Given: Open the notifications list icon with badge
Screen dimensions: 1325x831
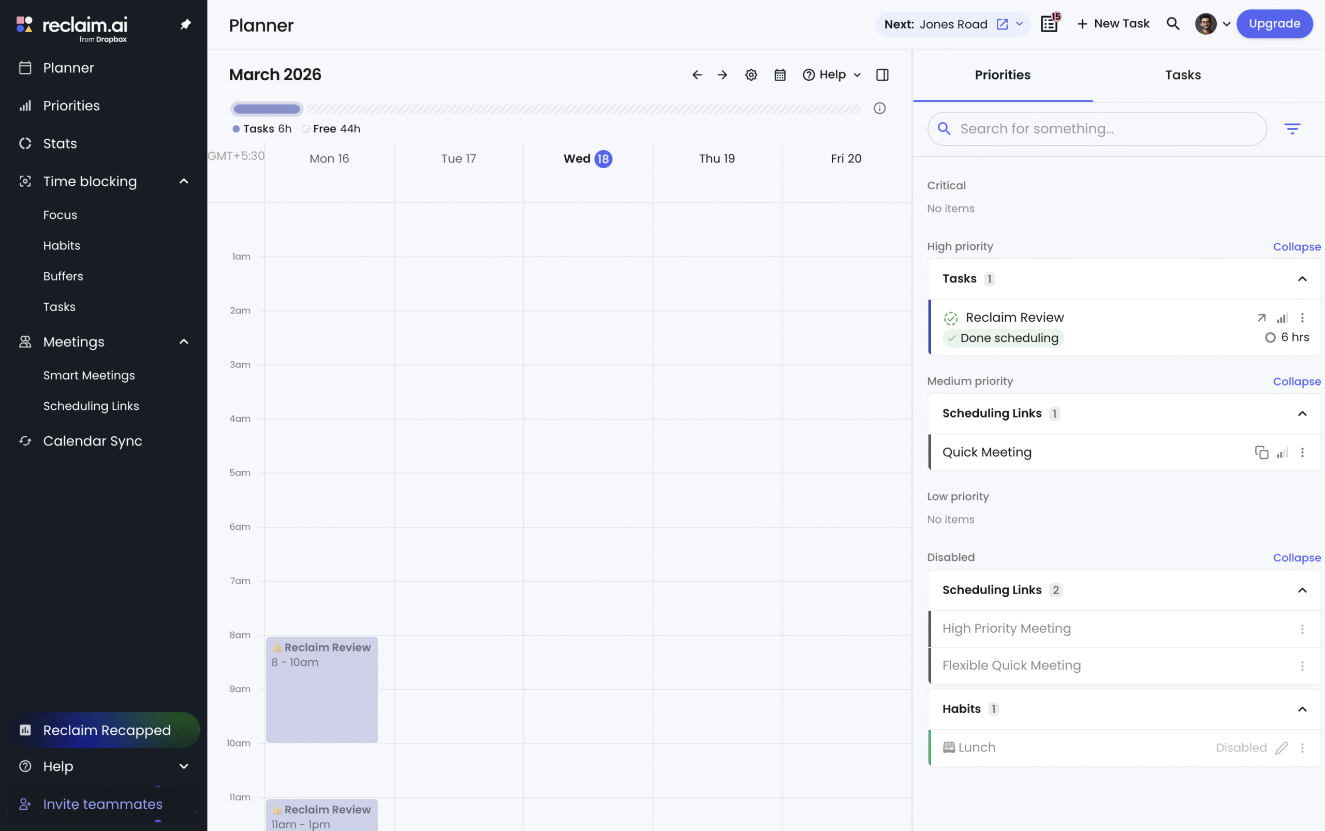Looking at the screenshot, I should click(1050, 24).
